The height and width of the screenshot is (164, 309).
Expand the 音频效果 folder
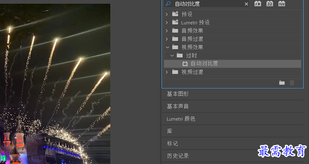[167, 31]
